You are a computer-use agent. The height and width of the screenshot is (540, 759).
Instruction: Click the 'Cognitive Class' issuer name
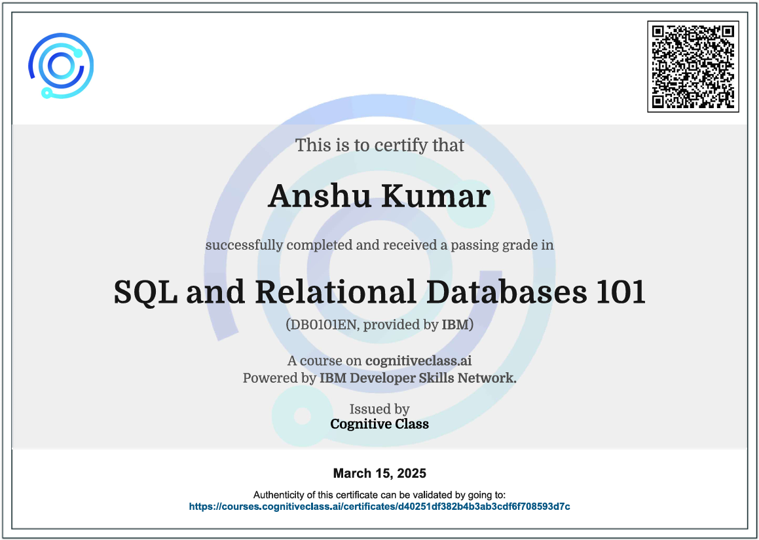[379, 424]
